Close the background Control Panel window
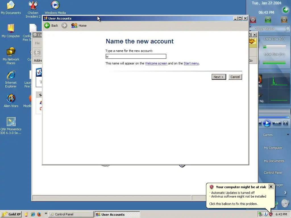The width and height of the screenshot is (291, 218). point(255,35)
